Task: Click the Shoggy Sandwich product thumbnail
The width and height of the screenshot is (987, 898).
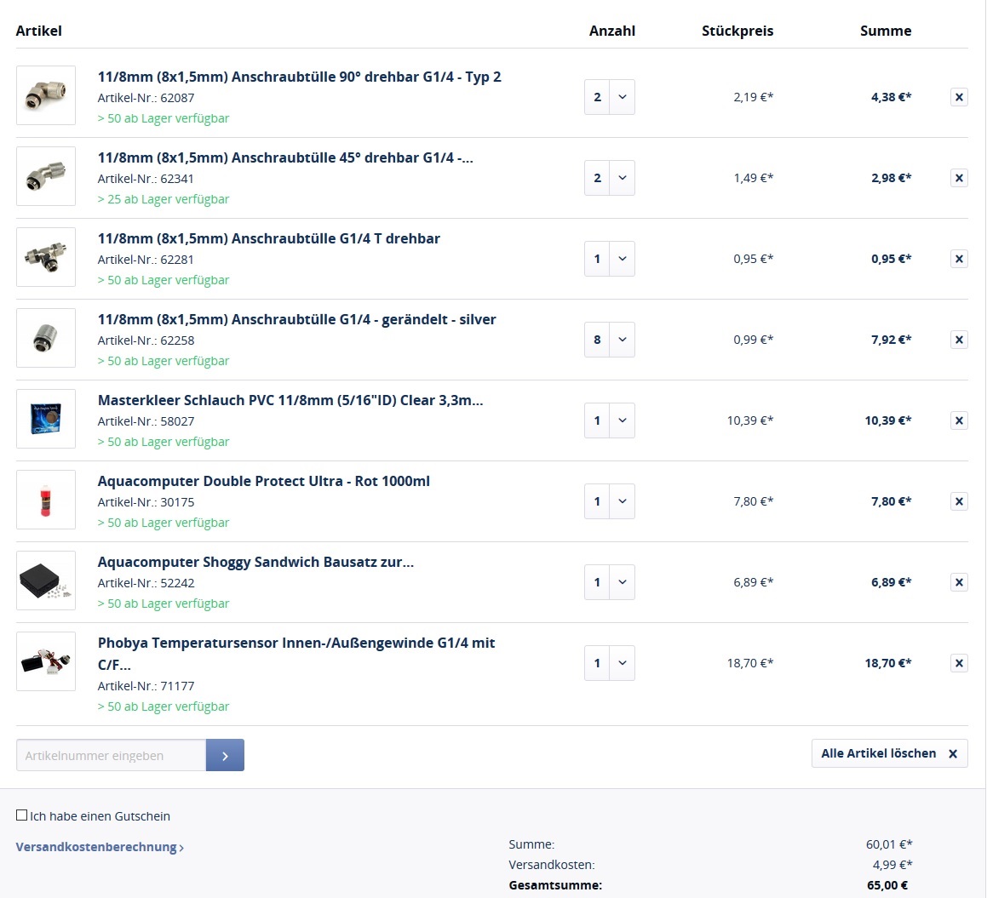Action: (x=46, y=581)
